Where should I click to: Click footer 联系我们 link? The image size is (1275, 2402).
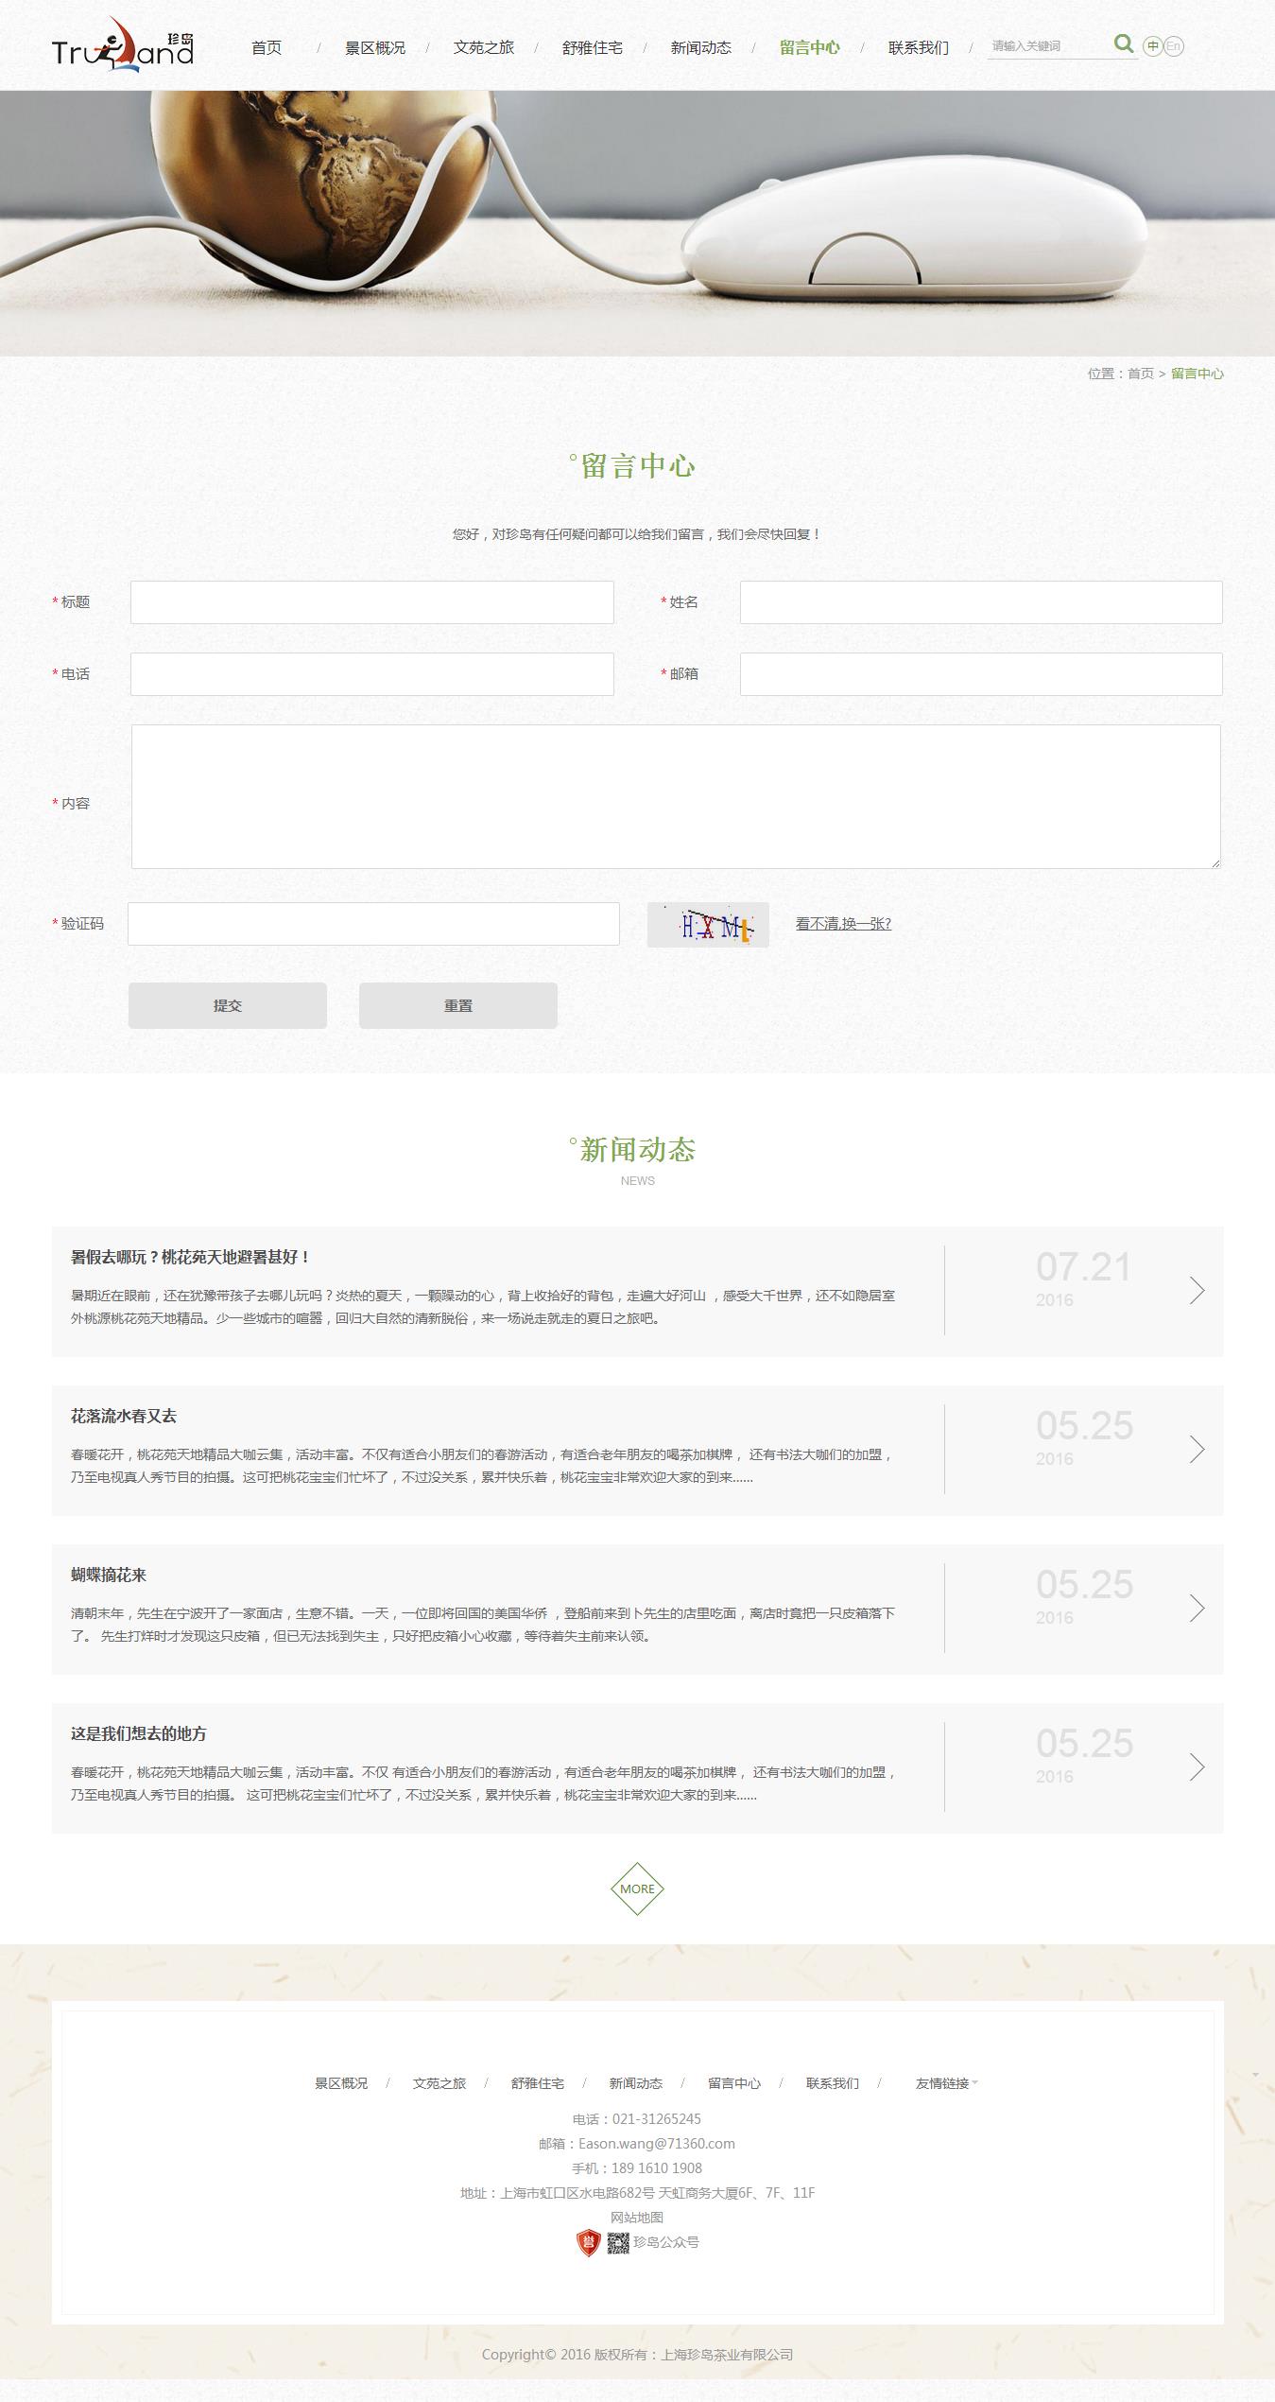pyautogui.click(x=833, y=2083)
